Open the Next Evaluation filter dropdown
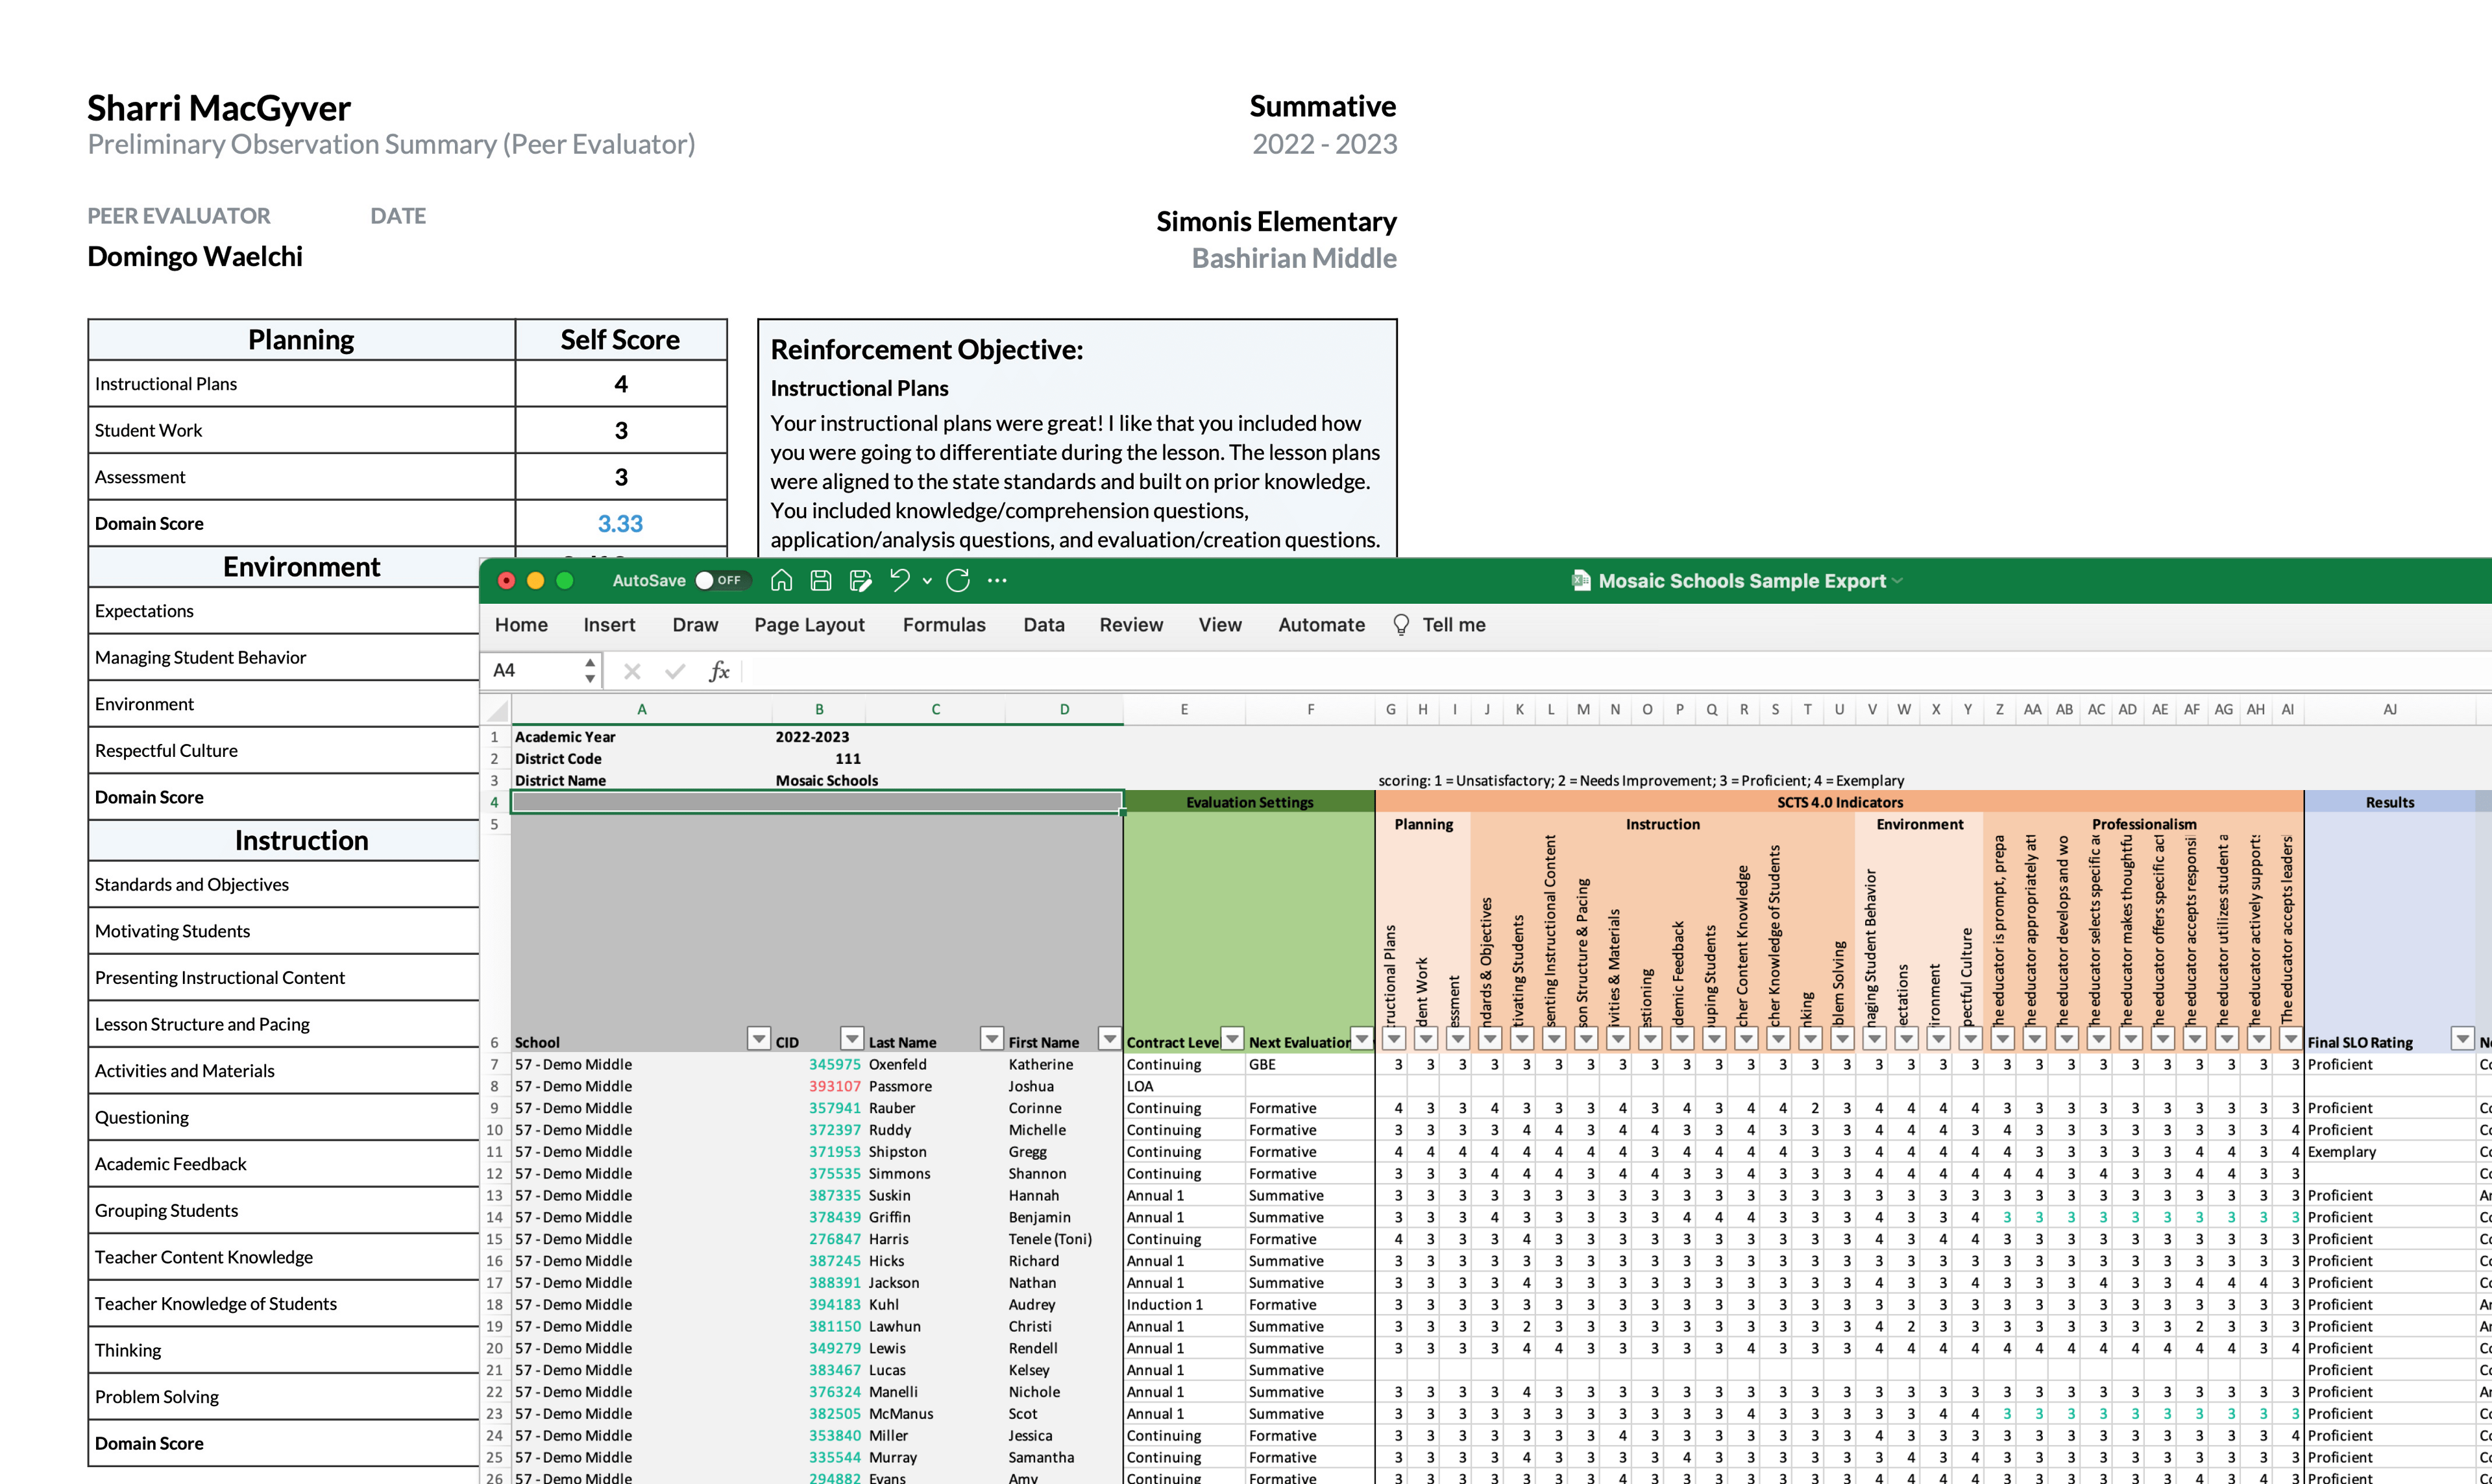This screenshot has width=2492, height=1484. pyautogui.click(x=1362, y=1039)
